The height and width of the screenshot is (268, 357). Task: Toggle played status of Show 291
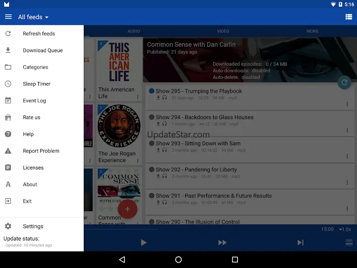coord(151,196)
